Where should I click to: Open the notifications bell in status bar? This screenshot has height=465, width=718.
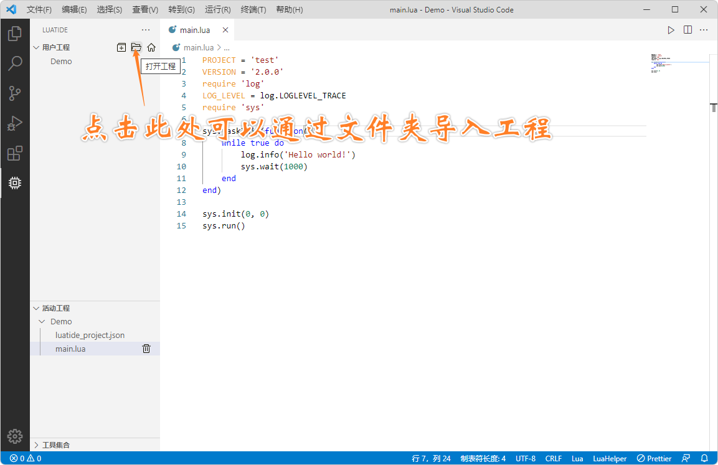(704, 458)
